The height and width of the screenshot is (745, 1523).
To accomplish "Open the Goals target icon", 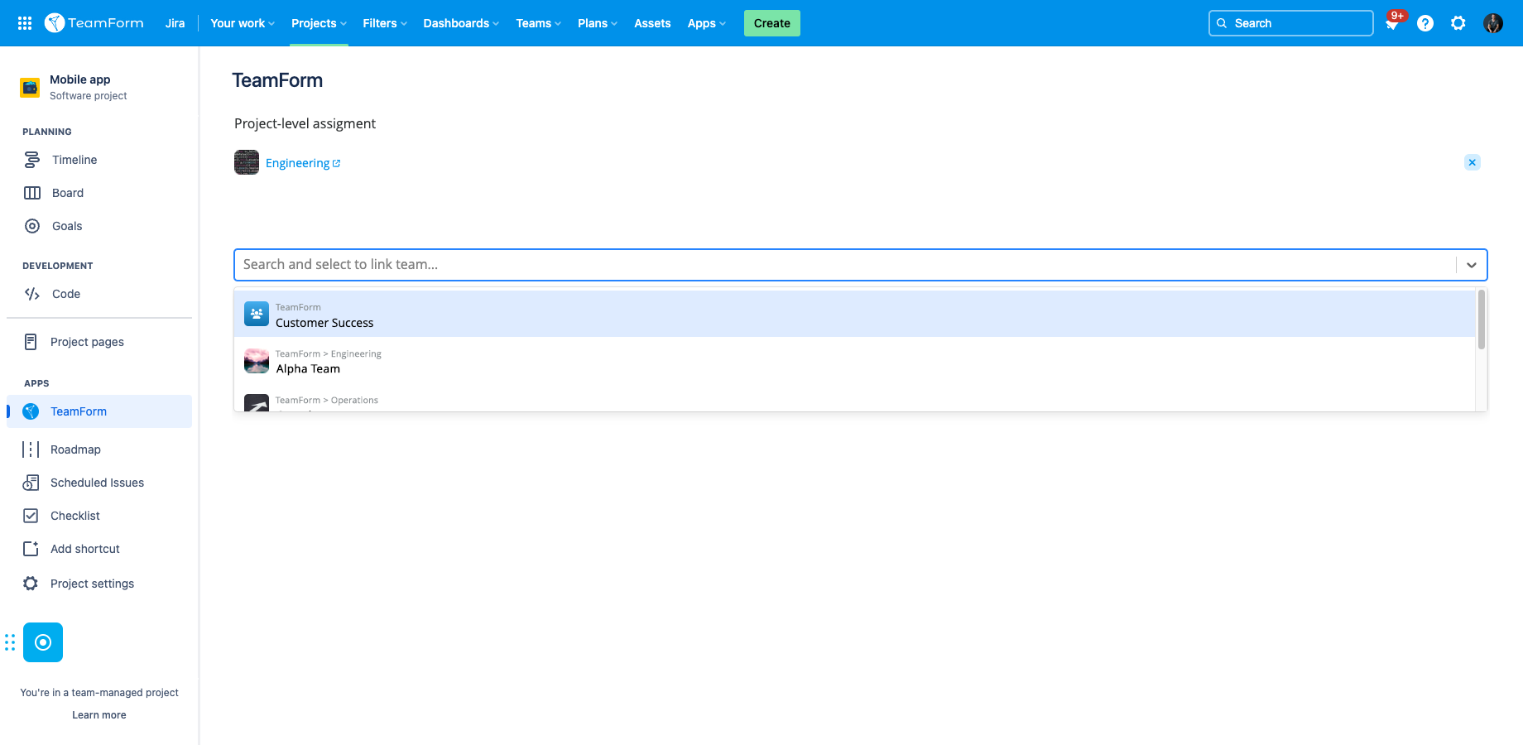I will pos(32,226).
